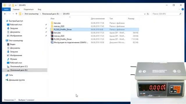Image resolution: width=186 pixels, height=104 pixels.
Task: Open Сеть in navigation pane
Action: pos(11,75)
